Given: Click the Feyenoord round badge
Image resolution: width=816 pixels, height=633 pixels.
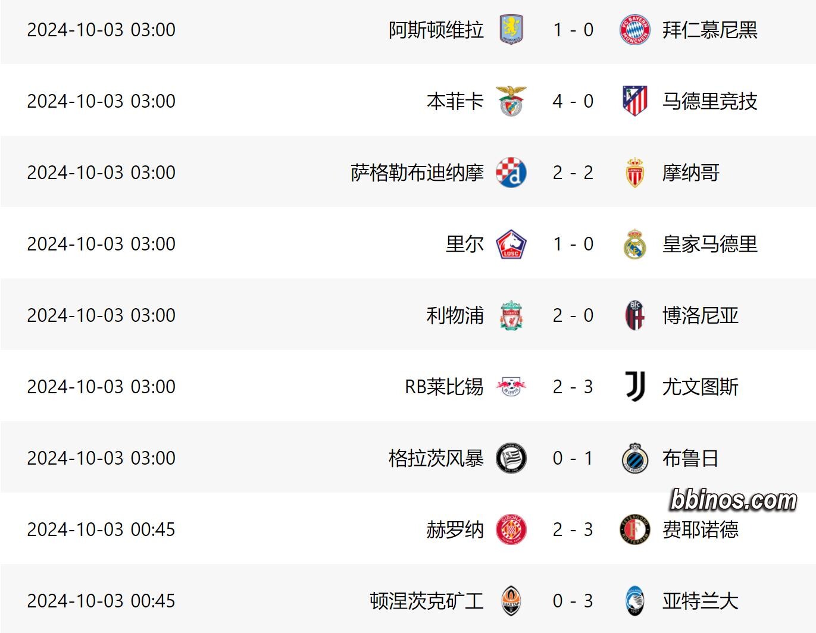Looking at the screenshot, I should point(635,529).
